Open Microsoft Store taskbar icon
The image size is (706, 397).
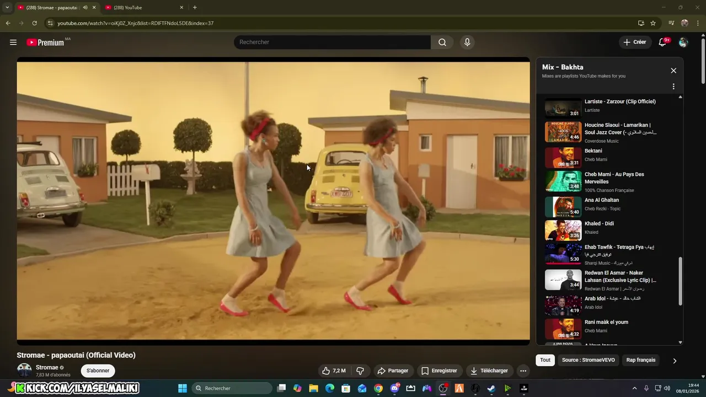tap(346, 388)
